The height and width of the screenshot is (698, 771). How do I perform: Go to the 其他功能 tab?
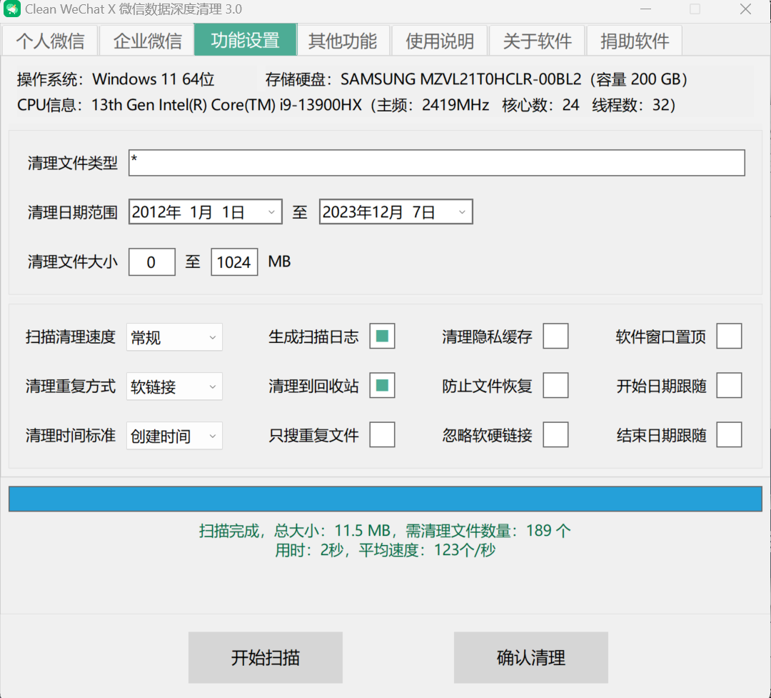343,40
